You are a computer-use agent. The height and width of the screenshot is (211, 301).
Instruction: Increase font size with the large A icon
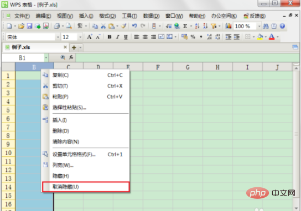(x=90, y=36)
